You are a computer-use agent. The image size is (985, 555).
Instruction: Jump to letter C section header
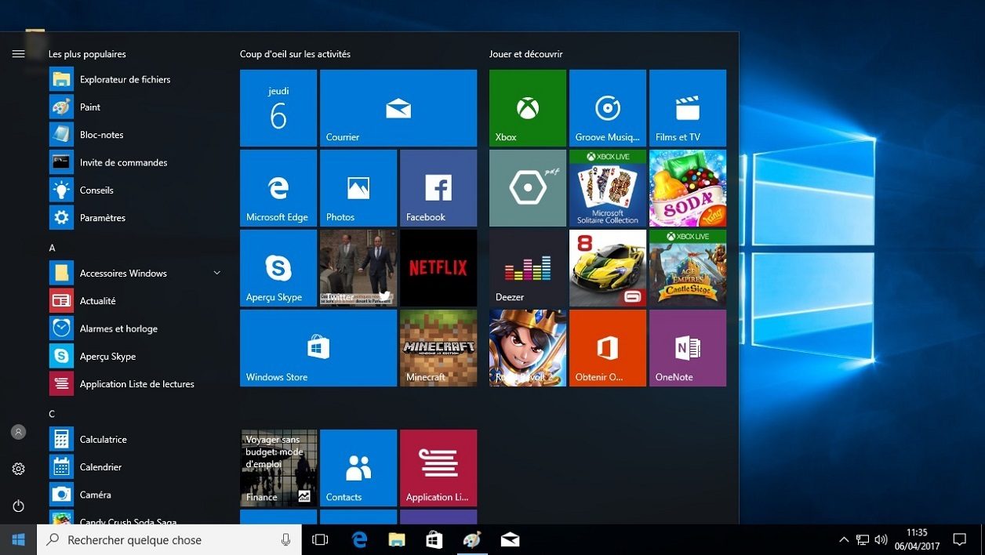(52, 414)
